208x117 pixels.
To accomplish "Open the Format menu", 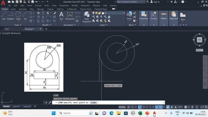I will [x=38, y=6].
